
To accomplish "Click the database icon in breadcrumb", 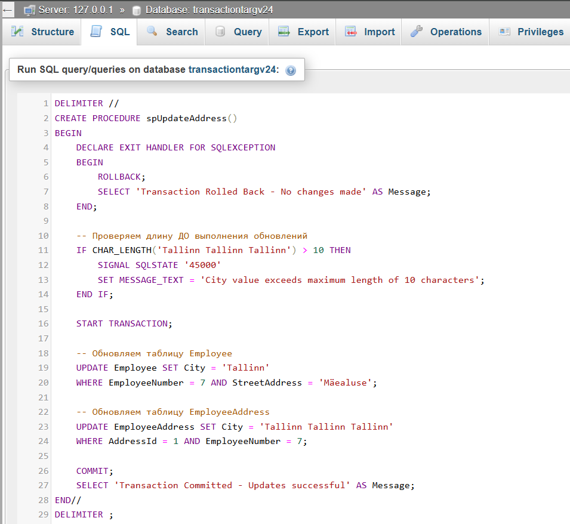I will (137, 11).
